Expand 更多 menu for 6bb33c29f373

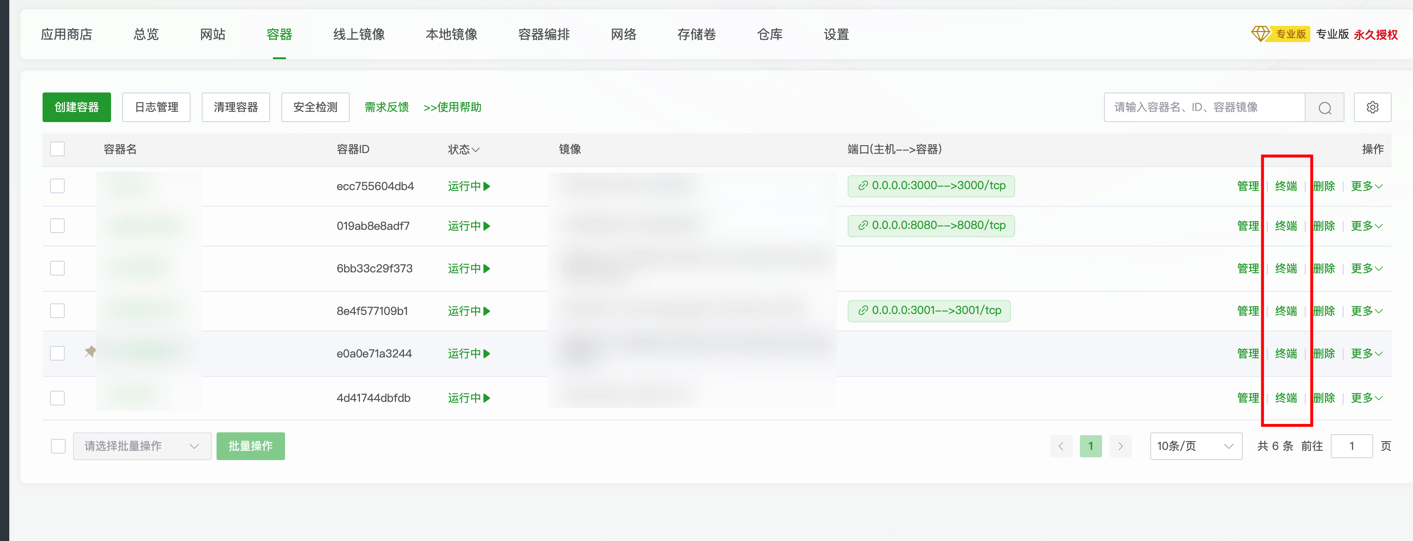[1366, 269]
